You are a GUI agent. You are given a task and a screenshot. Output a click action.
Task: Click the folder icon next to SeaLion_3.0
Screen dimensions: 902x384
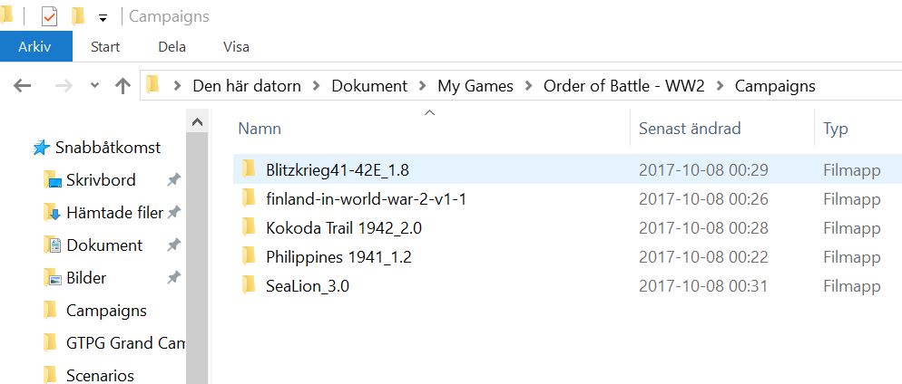tap(249, 284)
